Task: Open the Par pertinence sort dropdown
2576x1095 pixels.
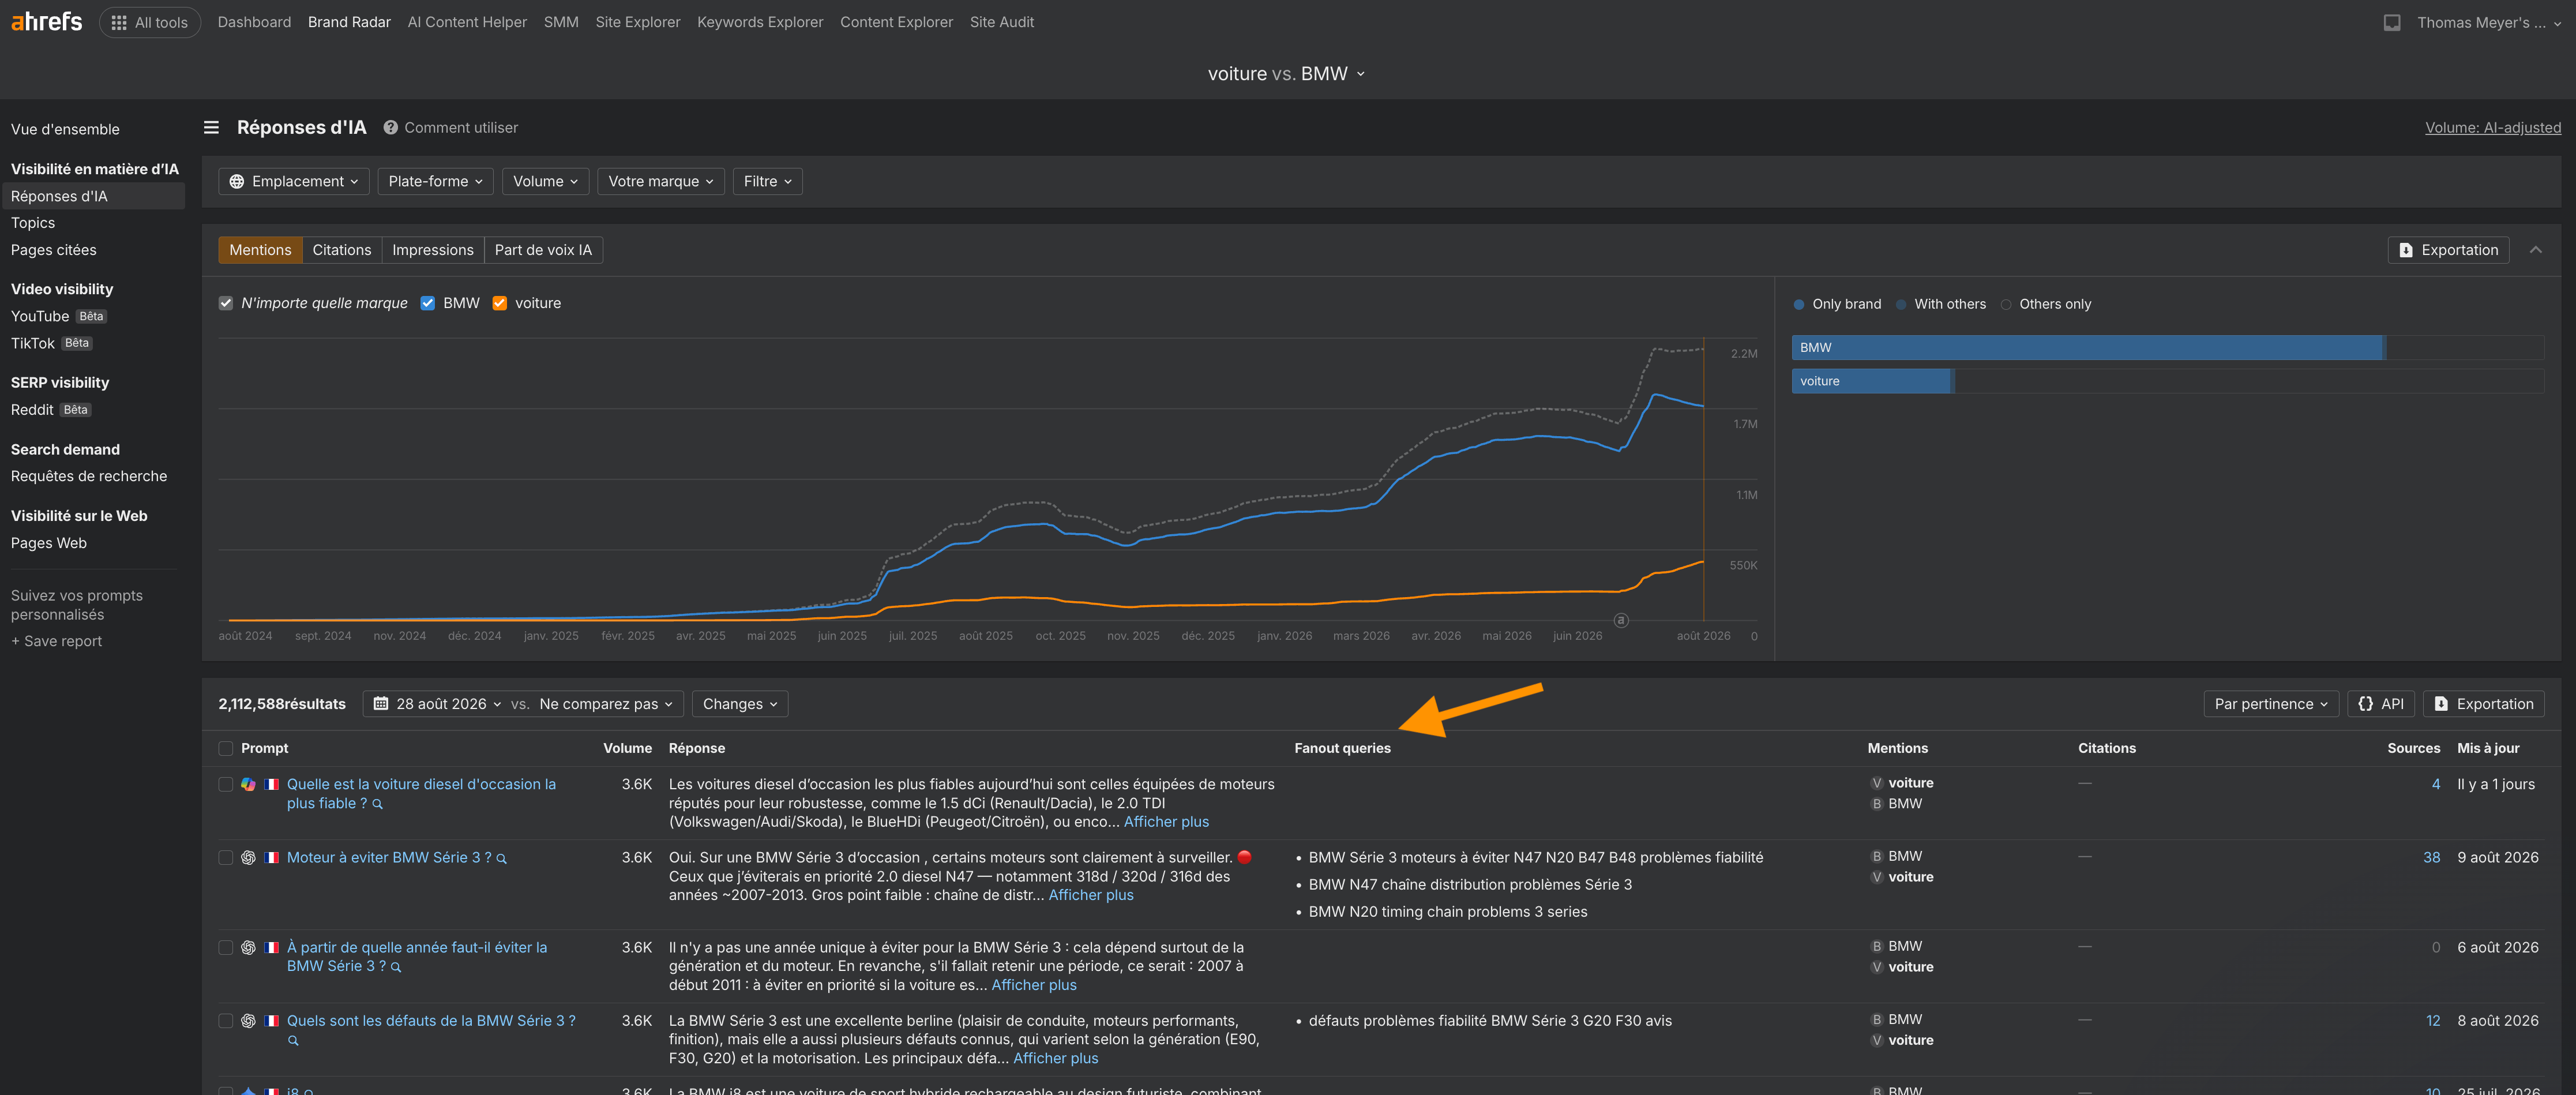Action: (x=2270, y=703)
